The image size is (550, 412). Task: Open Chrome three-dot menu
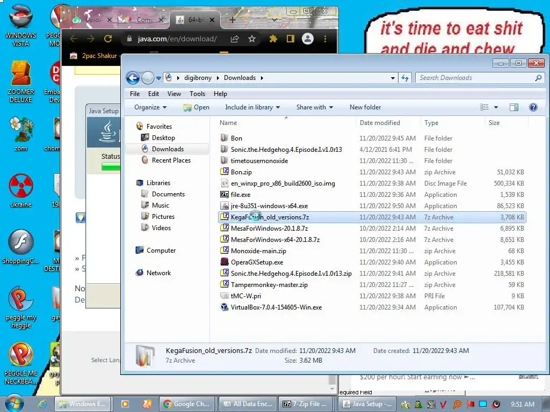point(325,39)
